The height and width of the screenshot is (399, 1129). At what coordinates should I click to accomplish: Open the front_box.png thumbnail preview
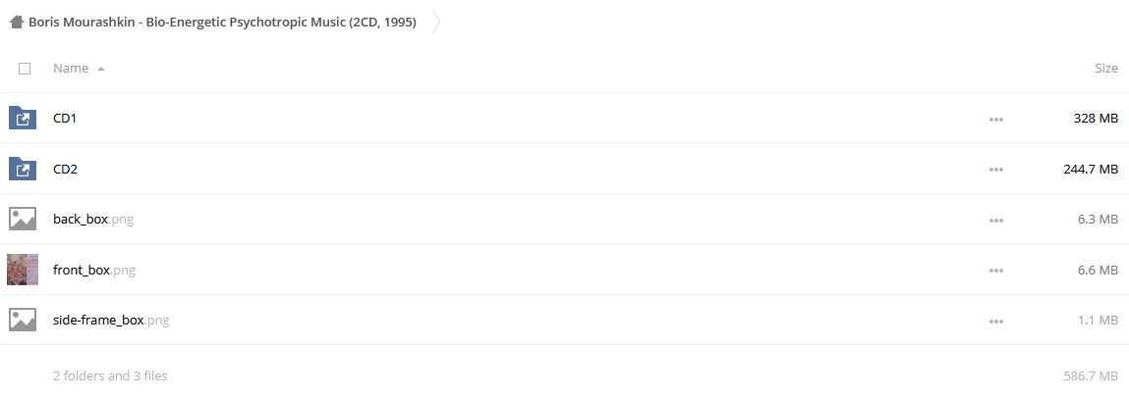point(23,270)
